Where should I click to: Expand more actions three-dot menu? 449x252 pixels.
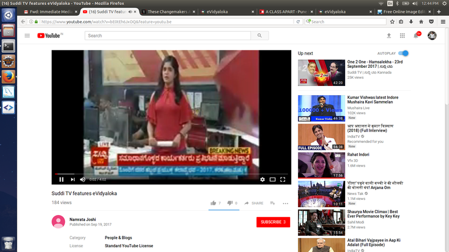tap(285, 204)
